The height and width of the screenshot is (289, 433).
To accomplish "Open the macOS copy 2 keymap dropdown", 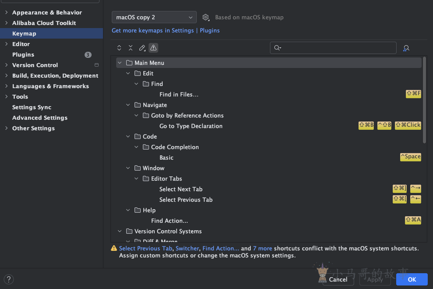I will point(154,18).
